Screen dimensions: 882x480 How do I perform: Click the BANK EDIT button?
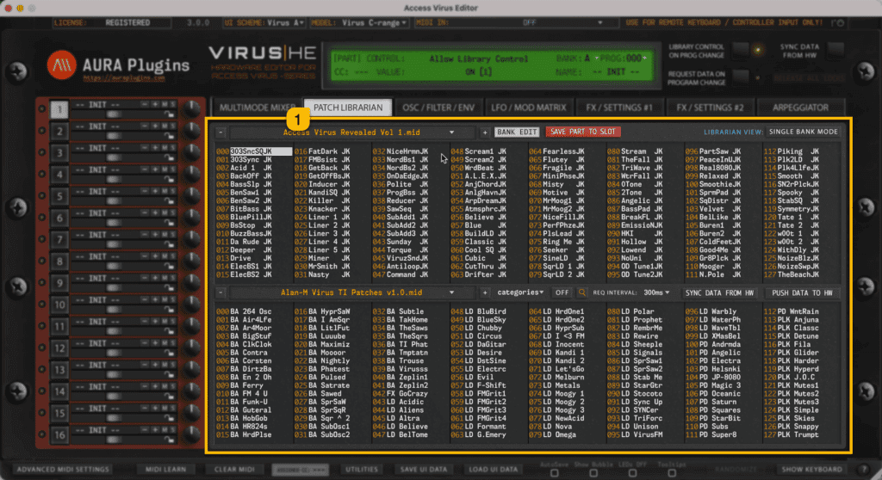pos(517,132)
